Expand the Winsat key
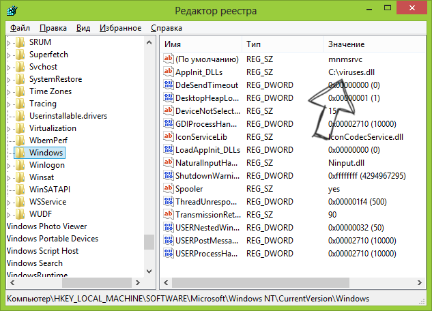This screenshot has width=432, height=311. pos(9,178)
